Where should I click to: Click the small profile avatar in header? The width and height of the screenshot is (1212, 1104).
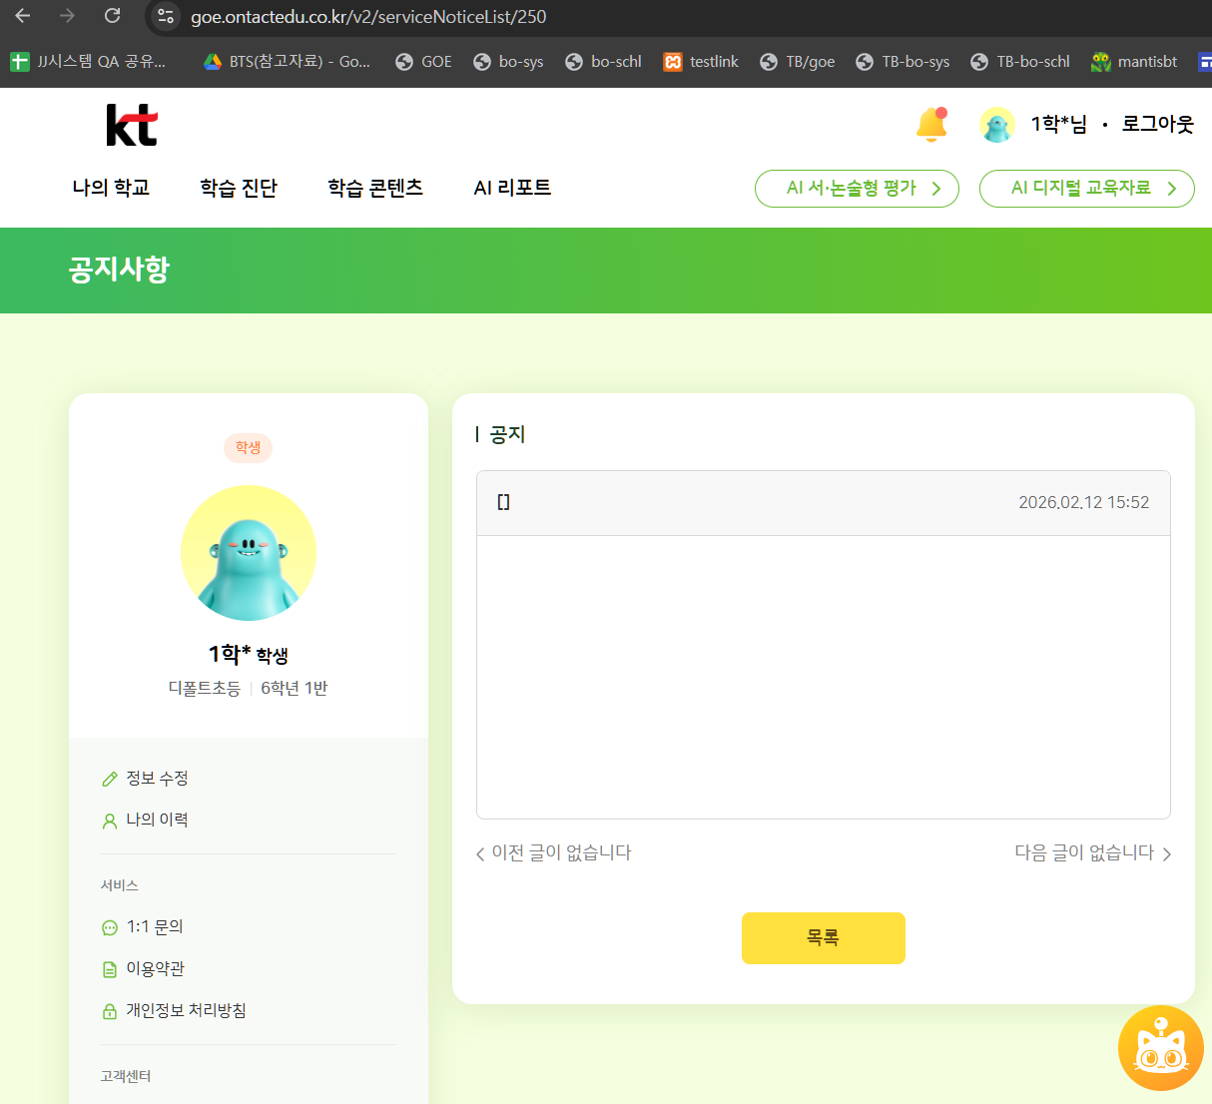996,125
